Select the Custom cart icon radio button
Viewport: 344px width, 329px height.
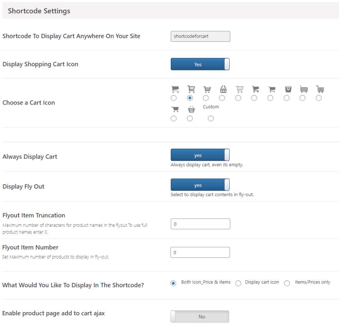pyautogui.click(x=211, y=119)
